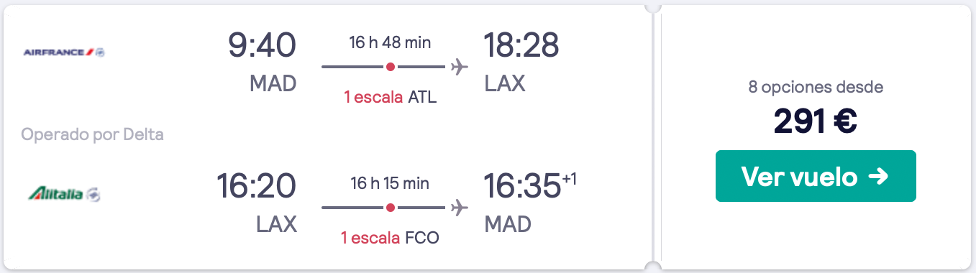Click the MAD origin airport code

coord(273,84)
